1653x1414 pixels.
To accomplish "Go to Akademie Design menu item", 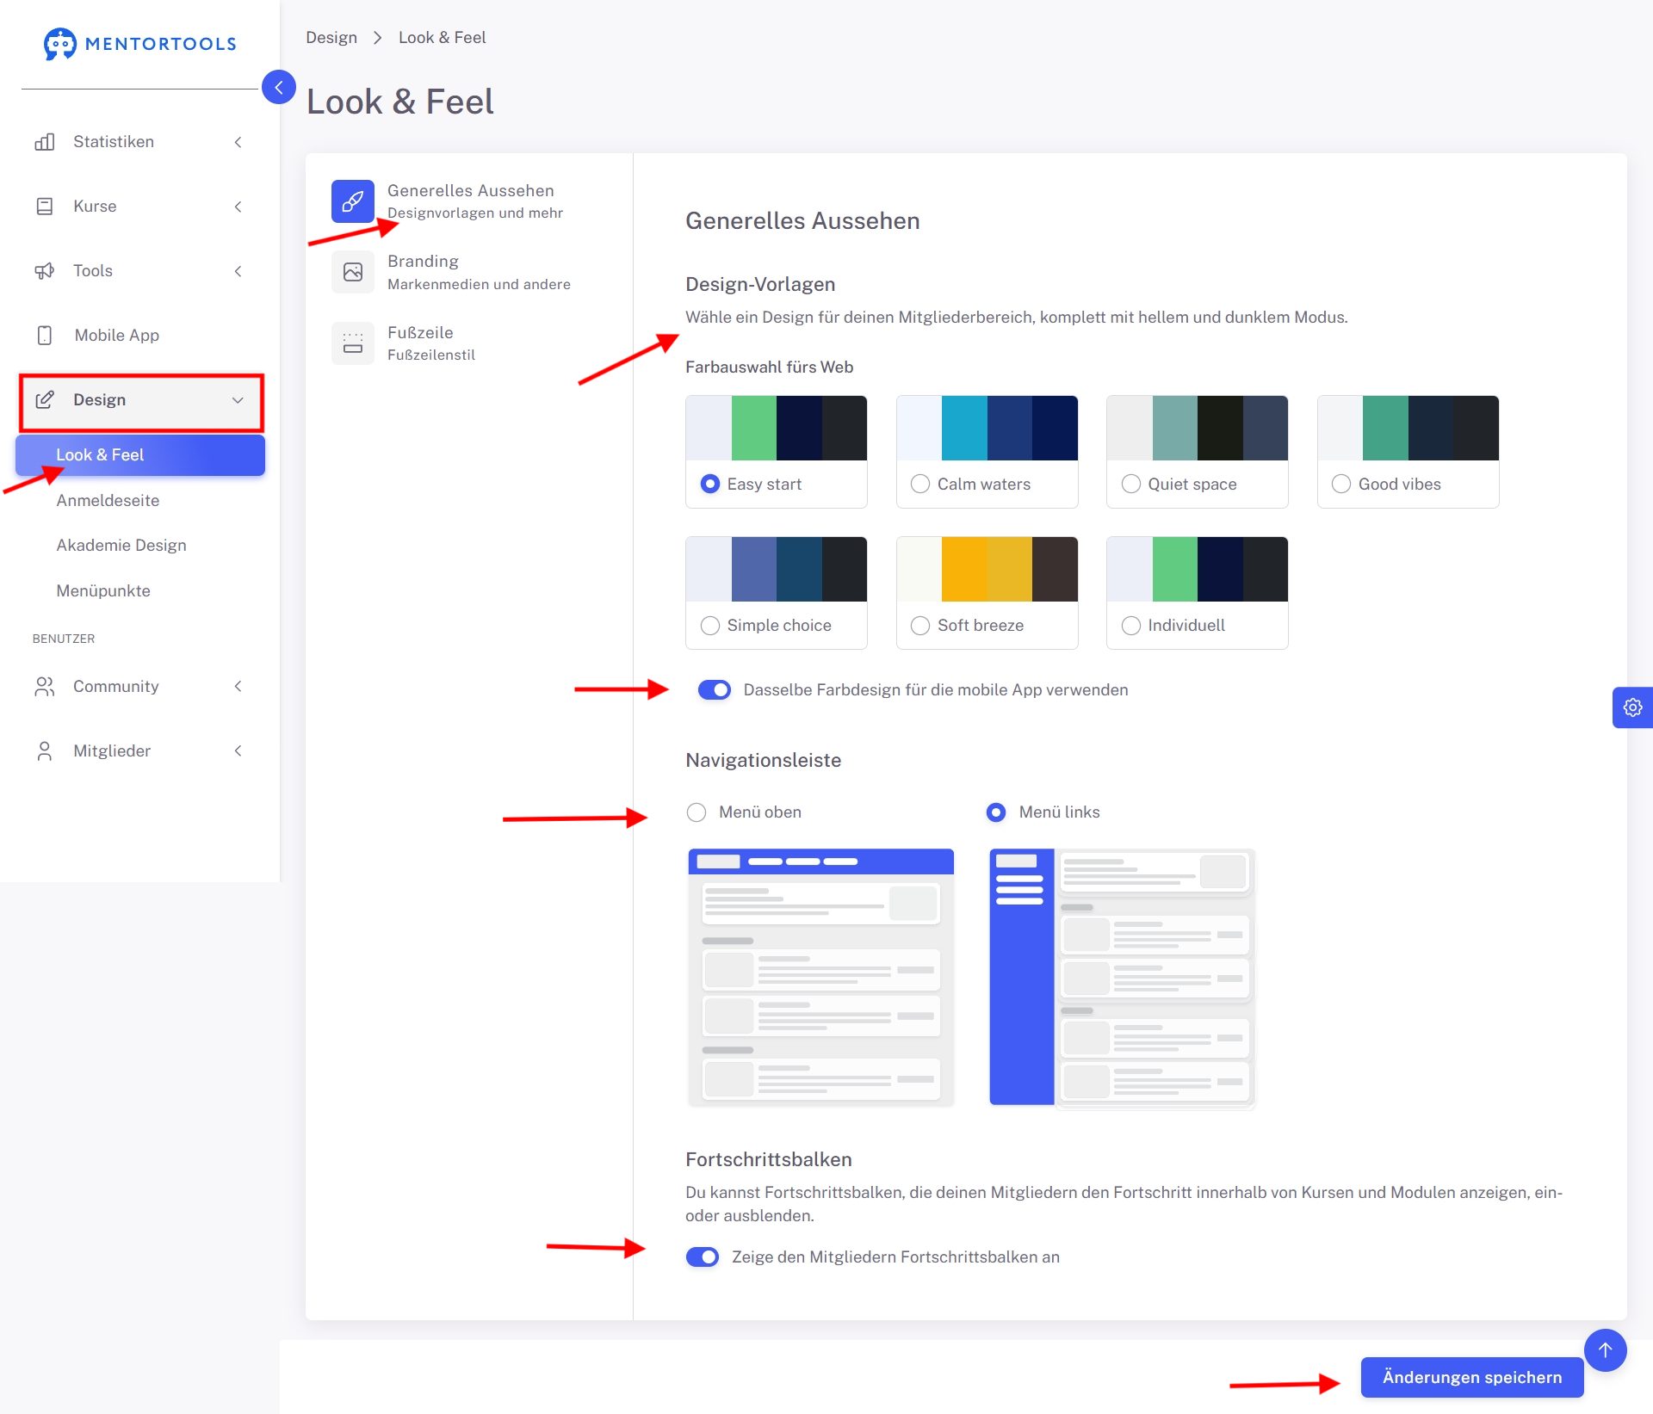I will [x=121, y=546].
